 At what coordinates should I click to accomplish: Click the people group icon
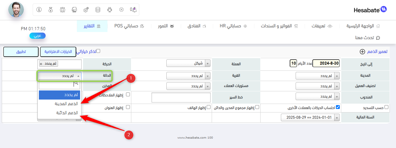[x=62, y=10]
